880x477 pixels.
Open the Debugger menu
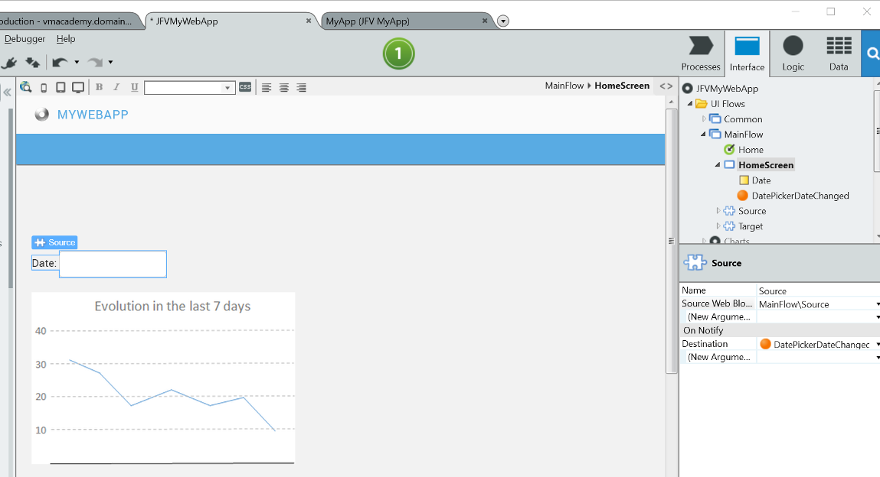[x=25, y=38]
